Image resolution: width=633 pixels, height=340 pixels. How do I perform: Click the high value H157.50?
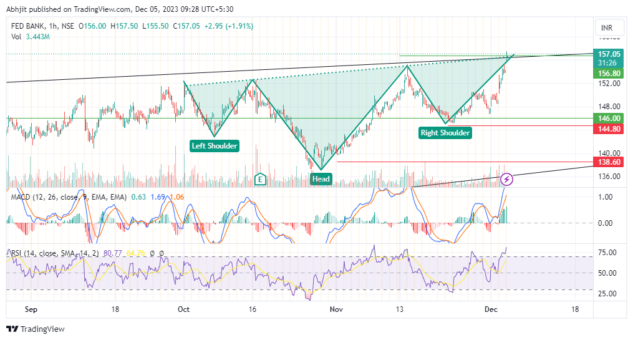pyautogui.click(x=124, y=26)
